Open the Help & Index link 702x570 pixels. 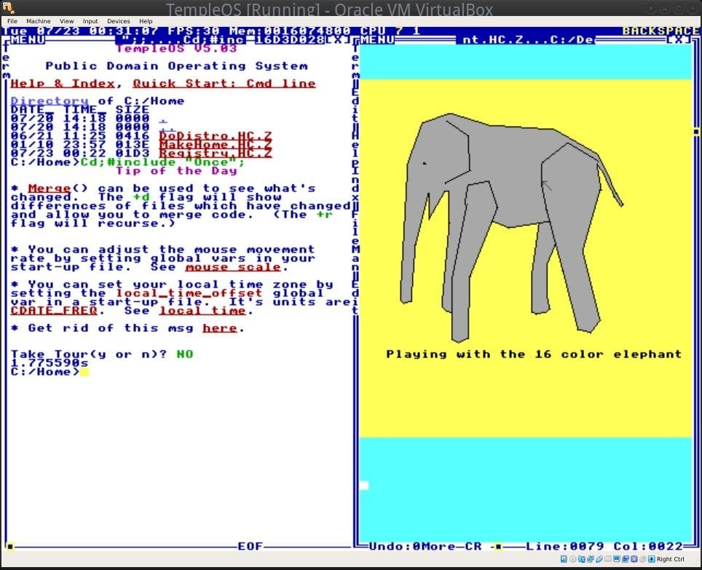63,84
